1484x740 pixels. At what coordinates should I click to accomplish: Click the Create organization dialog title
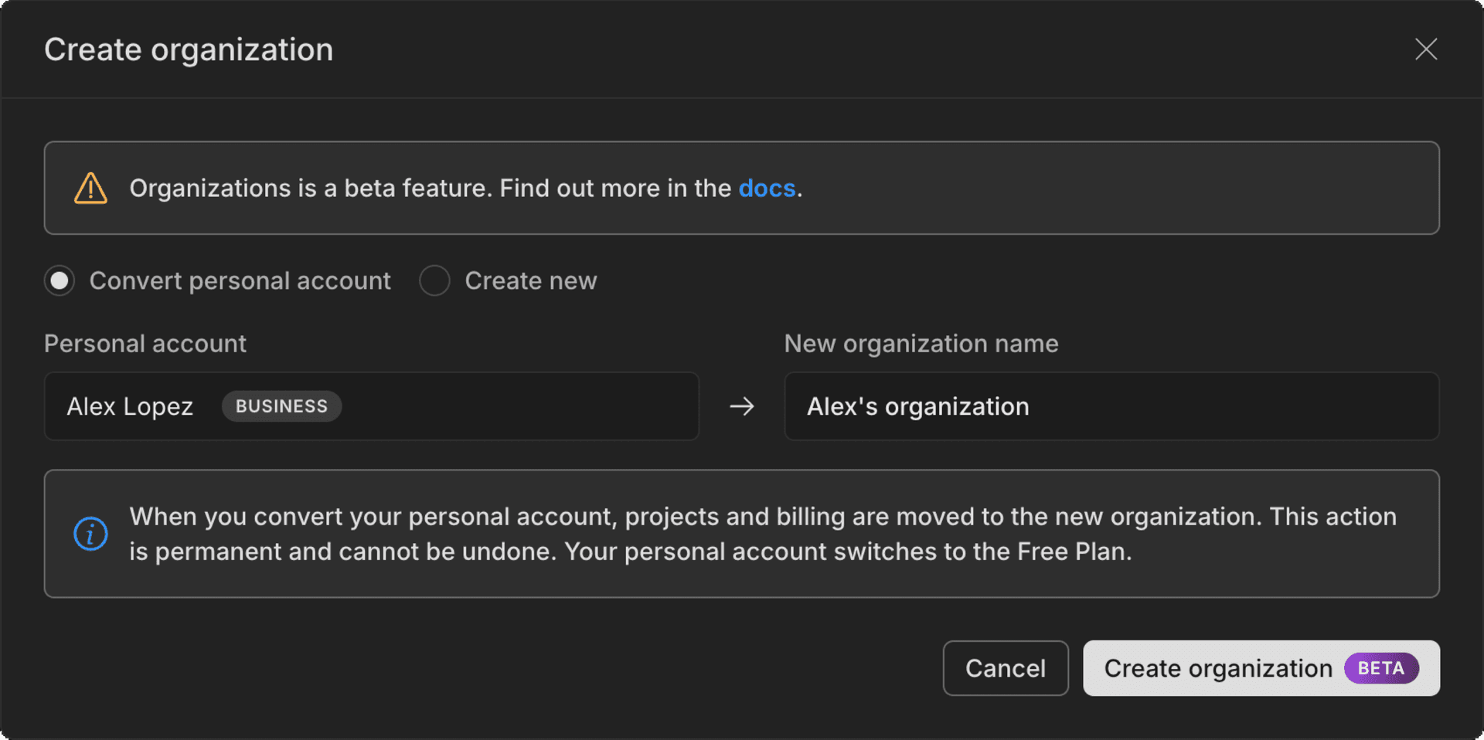[189, 49]
